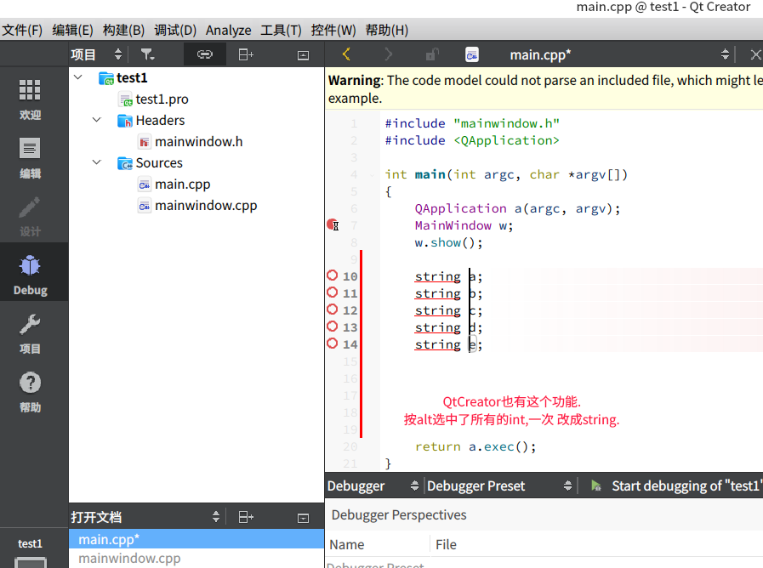Toggle synchronize with editor link icon
The width and height of the screenshot is (763, 568).
coord(205,54)
